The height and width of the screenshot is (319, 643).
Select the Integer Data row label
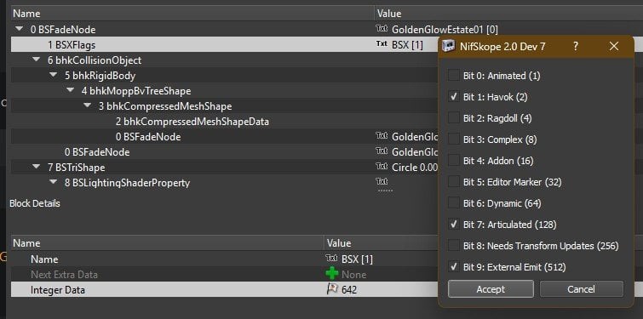pyautogui.click(x=57, y=290)
